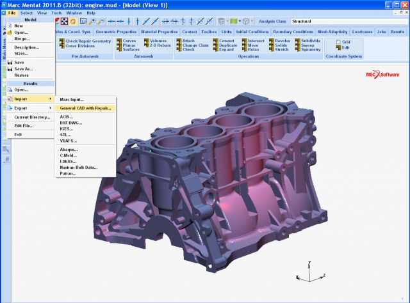Click the zoom out magnifier icon
The image size is (410, 303).
(x=101, y=21)
